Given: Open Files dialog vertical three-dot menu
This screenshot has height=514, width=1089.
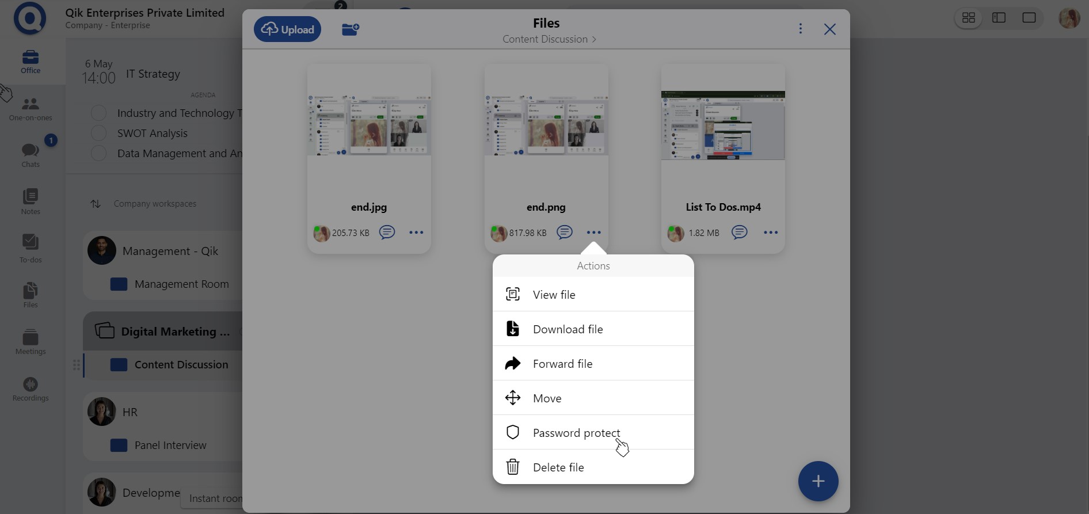Looking at the screenshot, I should click(x=800, y=29).
